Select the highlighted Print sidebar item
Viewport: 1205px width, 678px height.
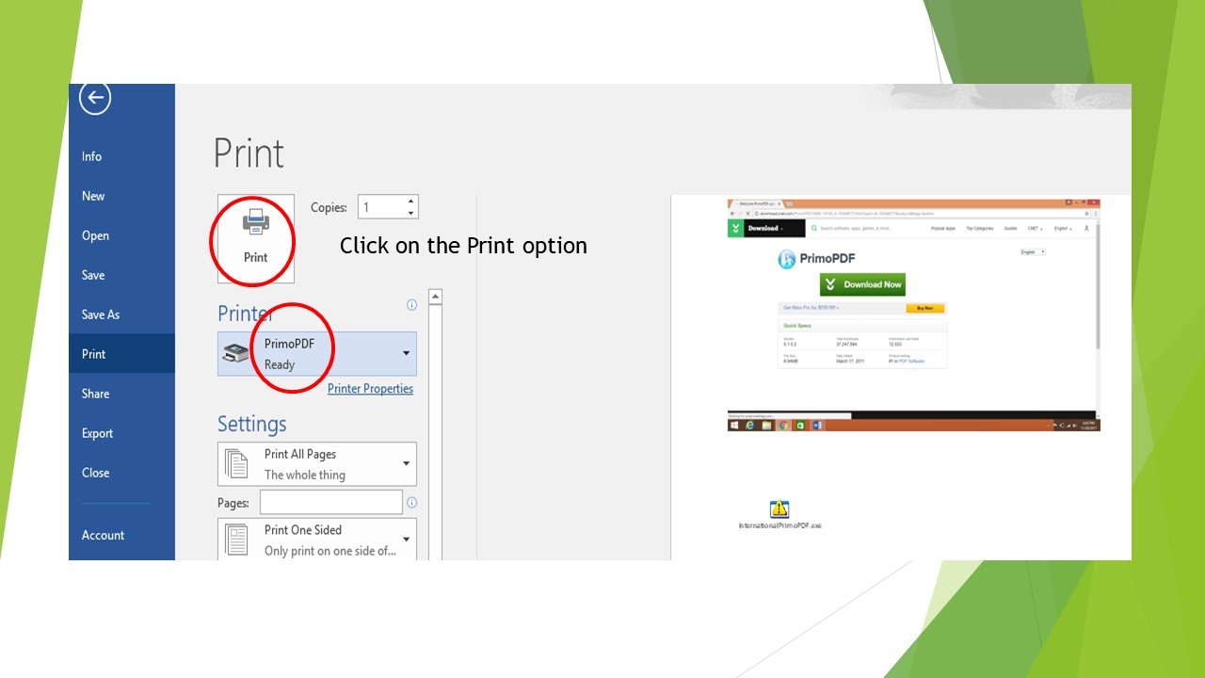tap(121, 354)
